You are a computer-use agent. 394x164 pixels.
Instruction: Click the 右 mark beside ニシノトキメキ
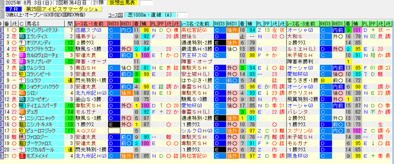22,124
